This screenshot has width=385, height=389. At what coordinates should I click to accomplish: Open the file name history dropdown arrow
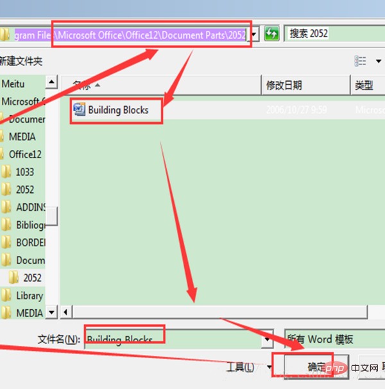(268, 339)
